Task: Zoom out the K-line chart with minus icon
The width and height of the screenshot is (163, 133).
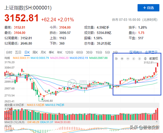Action: tap(128, 59)
